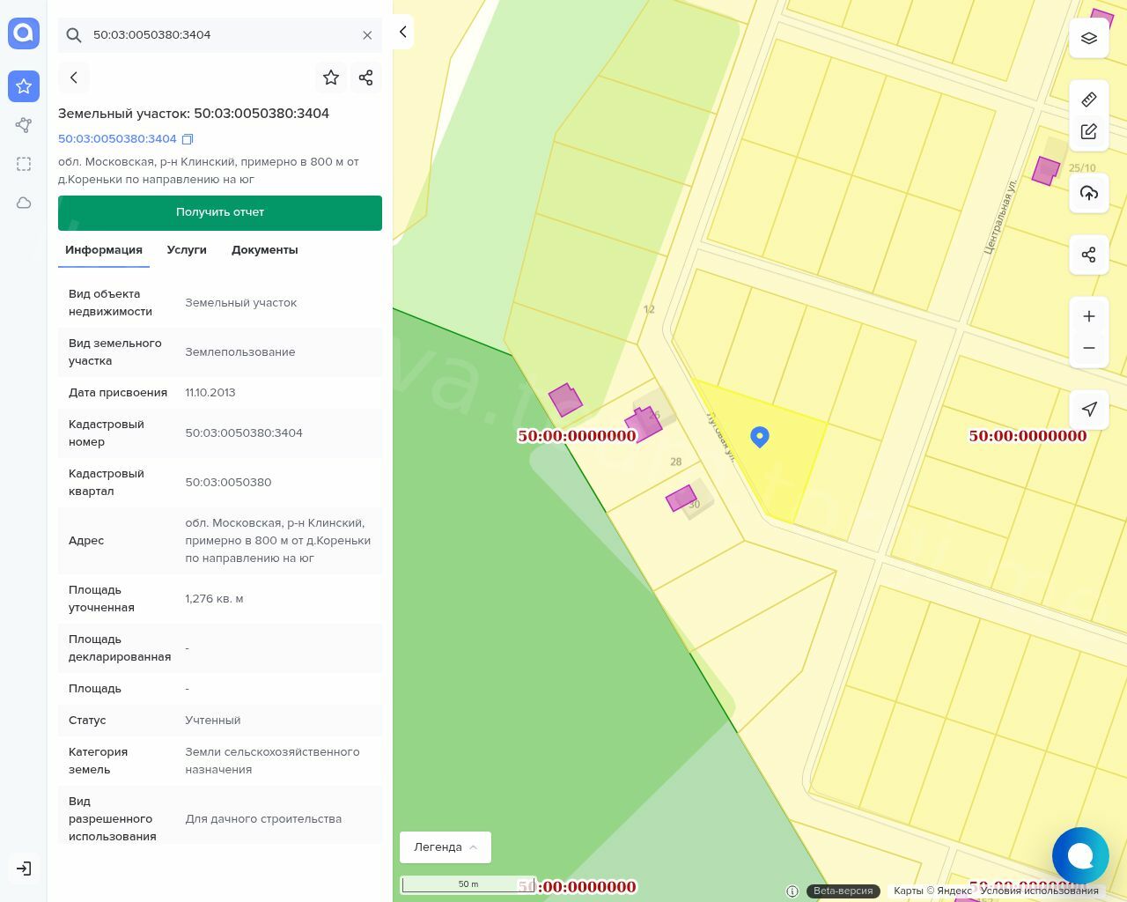The width and height of the screenshot is (1127, 902).
Task: Add parcel to favorites with star
Action: click(331, 78)
